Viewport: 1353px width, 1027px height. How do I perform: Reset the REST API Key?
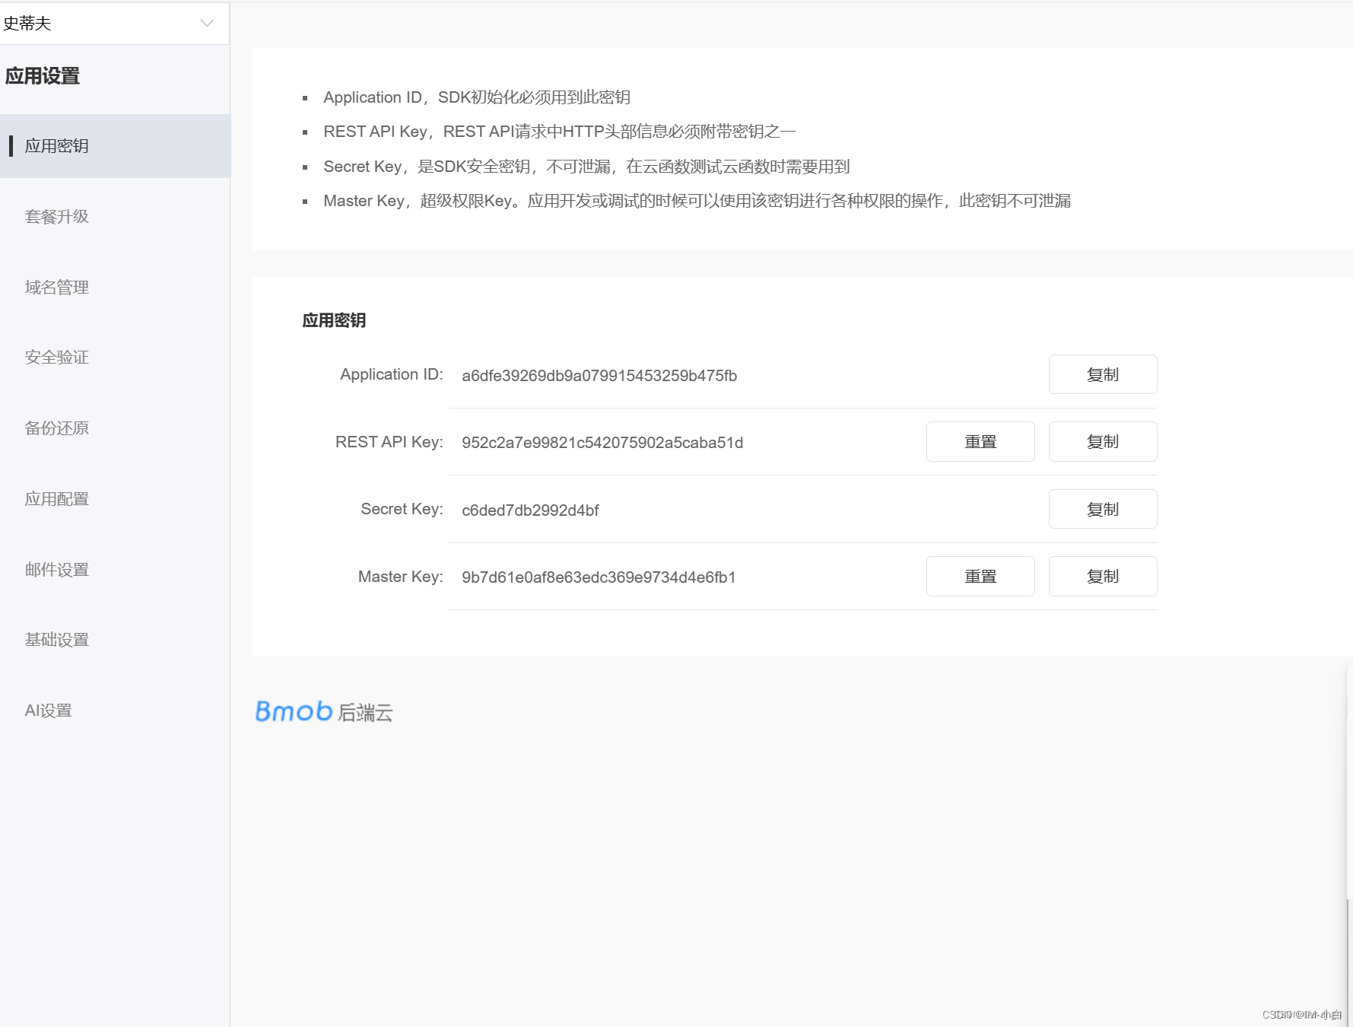click(x=980, y=441)
